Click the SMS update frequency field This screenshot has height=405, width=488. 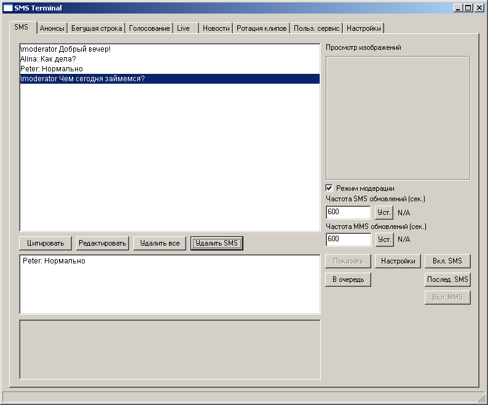[348, 212]
